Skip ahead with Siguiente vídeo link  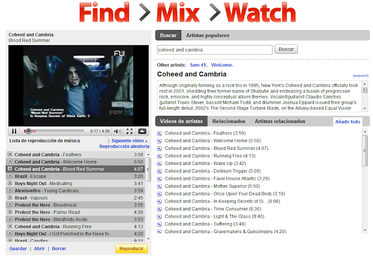(130, 141)
